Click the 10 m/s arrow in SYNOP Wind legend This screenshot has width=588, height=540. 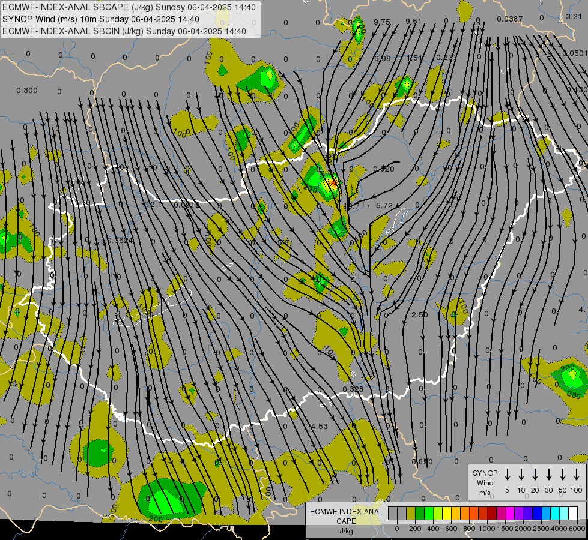(521, 475)
